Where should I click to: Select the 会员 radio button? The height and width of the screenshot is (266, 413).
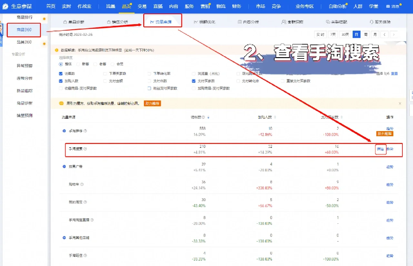click(x=112, y=64)
